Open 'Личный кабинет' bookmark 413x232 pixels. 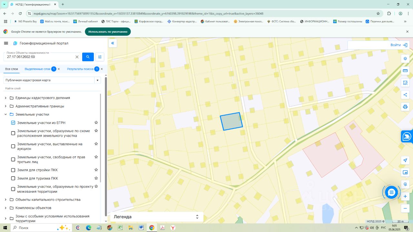86,22
